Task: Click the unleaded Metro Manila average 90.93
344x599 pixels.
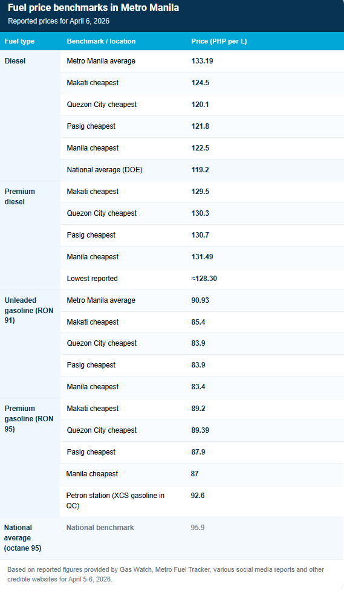Action: pos(200,300)
